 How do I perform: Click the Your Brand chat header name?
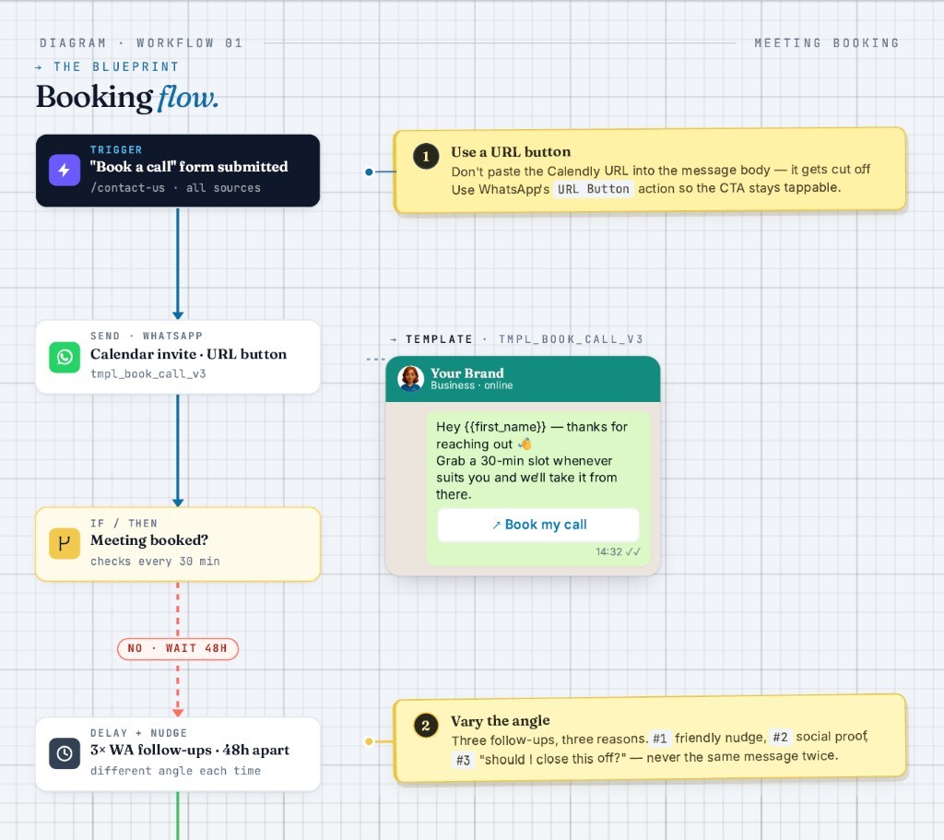(x=467, y=373)
